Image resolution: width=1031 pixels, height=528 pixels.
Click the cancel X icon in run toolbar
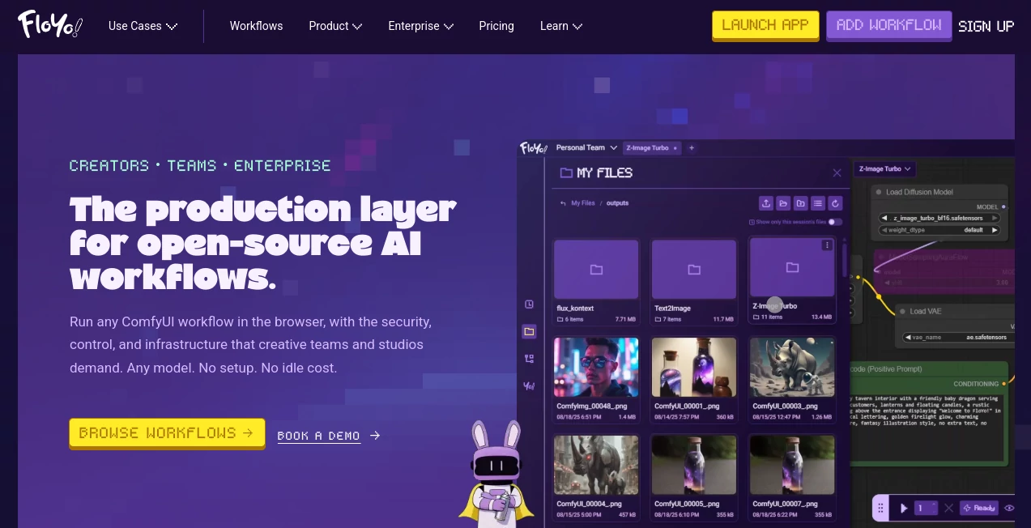point(949,509)
